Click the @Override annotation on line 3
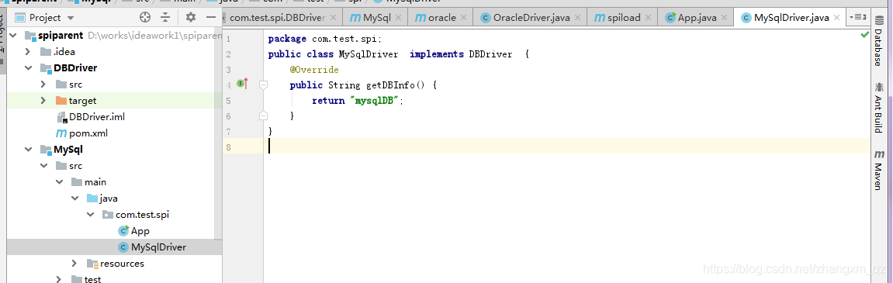Screen dimensions: 893x283 pos(314,70)
